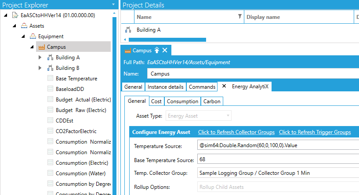
Task: Click to Refresh Trigger Groups link
Action: click(315, 132)
